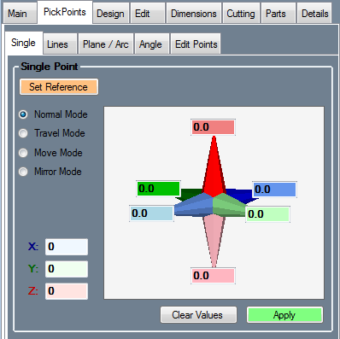
Task: Click the Z coordinate input field
Action: click(67, 291)
